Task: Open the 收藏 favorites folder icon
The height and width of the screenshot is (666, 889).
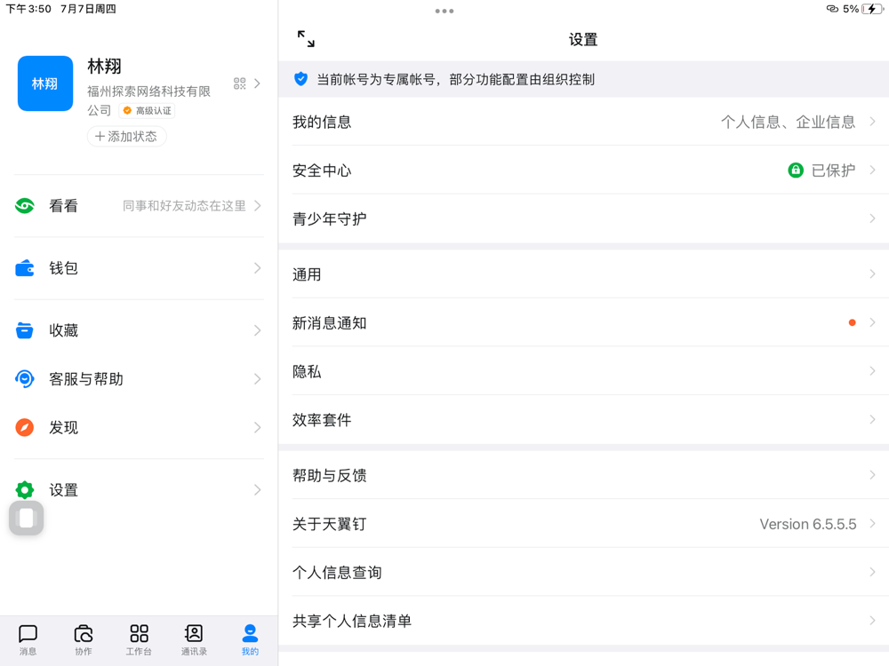Action: pos(24,330)
